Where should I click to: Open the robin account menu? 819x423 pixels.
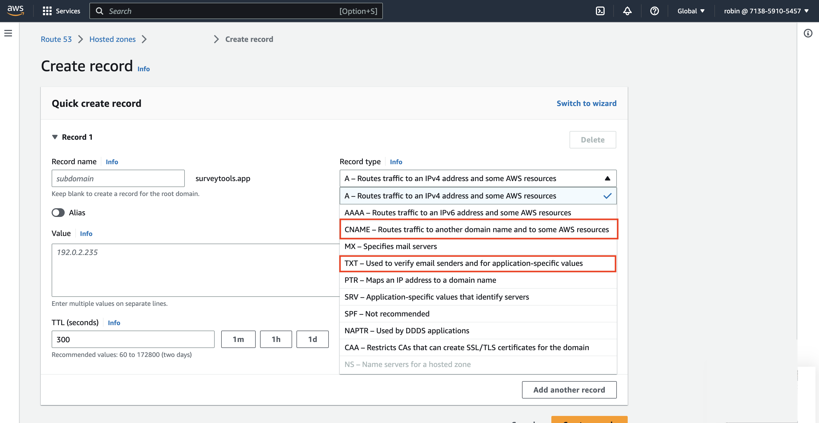[x=766, y=11]
